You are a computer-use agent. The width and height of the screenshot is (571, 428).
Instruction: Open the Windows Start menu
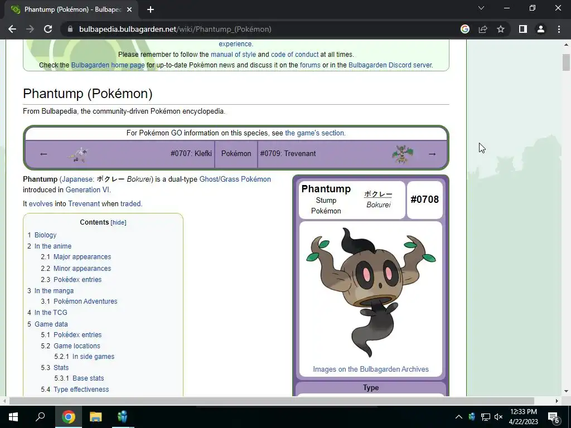coord(13,417)
